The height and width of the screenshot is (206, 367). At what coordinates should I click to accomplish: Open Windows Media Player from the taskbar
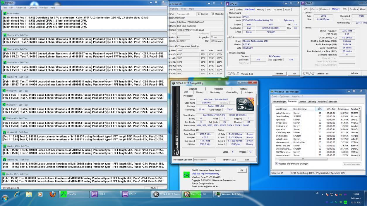(x=40, y=194)
